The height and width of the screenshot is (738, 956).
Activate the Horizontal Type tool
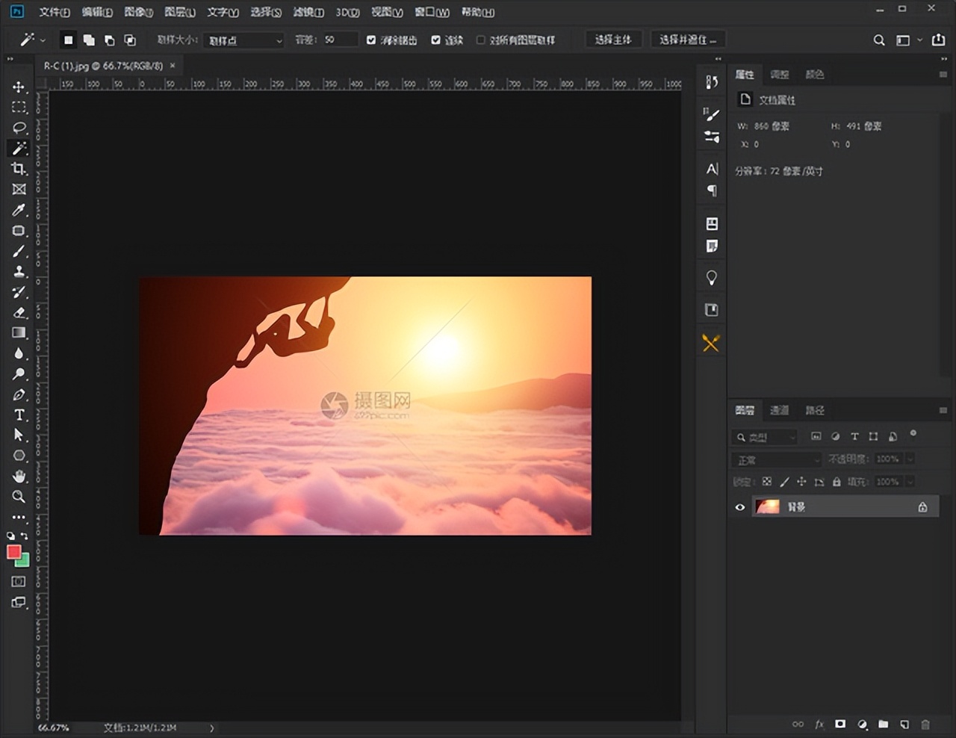[19, 415]
